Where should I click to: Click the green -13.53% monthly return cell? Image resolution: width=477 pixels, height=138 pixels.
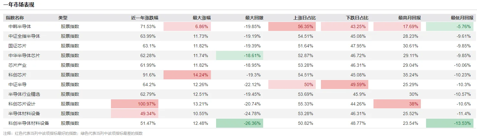coord(450,123)
